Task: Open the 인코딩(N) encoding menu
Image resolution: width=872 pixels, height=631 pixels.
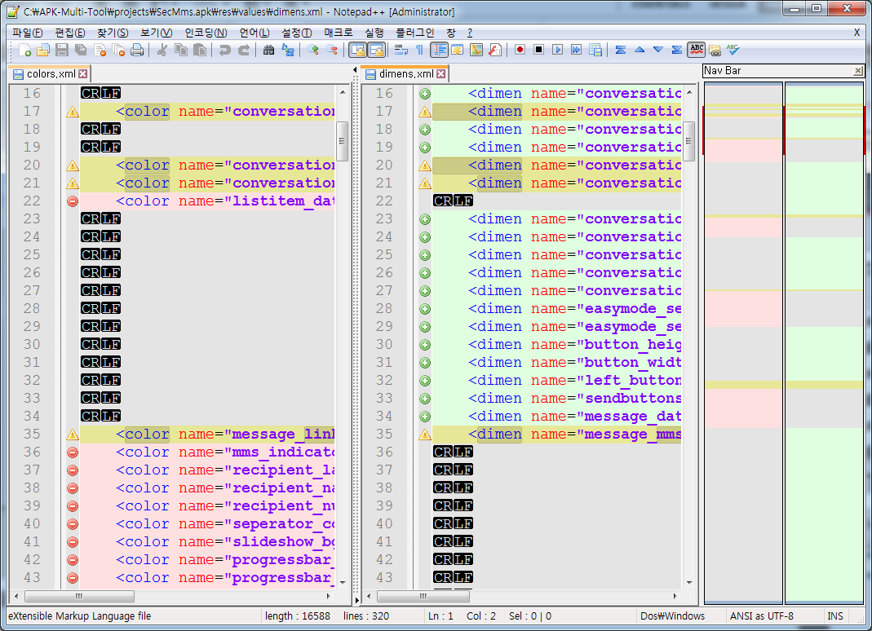Action: (x=206, y=33)
